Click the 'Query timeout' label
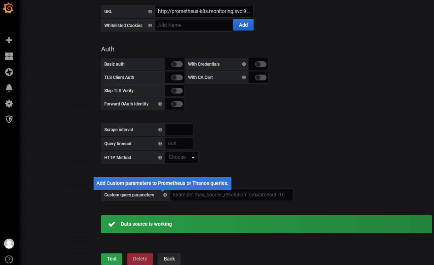 pos(118,144)
